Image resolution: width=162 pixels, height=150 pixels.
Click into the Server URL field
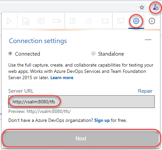[81, 102]
